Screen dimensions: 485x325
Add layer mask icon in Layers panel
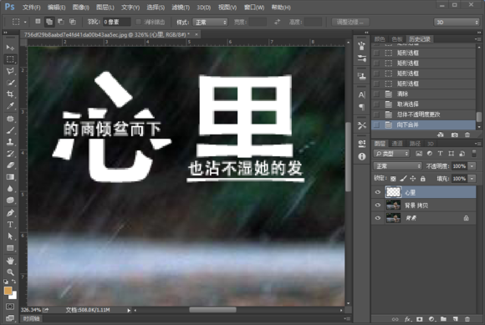(x=420, y=319)
